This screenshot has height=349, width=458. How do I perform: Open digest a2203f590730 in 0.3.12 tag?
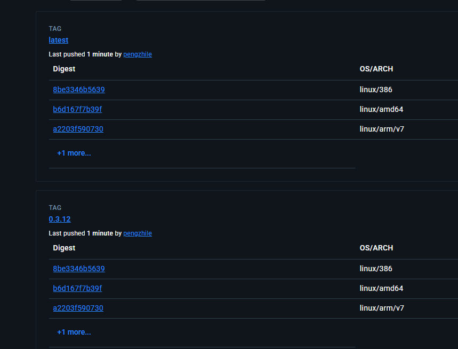pos(78,308)
